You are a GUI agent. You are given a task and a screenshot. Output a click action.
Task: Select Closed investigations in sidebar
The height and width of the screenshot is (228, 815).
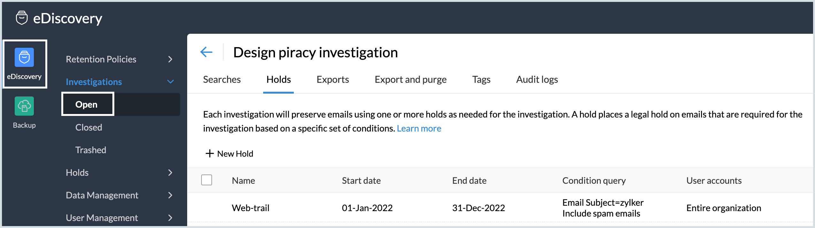(89, 127)
